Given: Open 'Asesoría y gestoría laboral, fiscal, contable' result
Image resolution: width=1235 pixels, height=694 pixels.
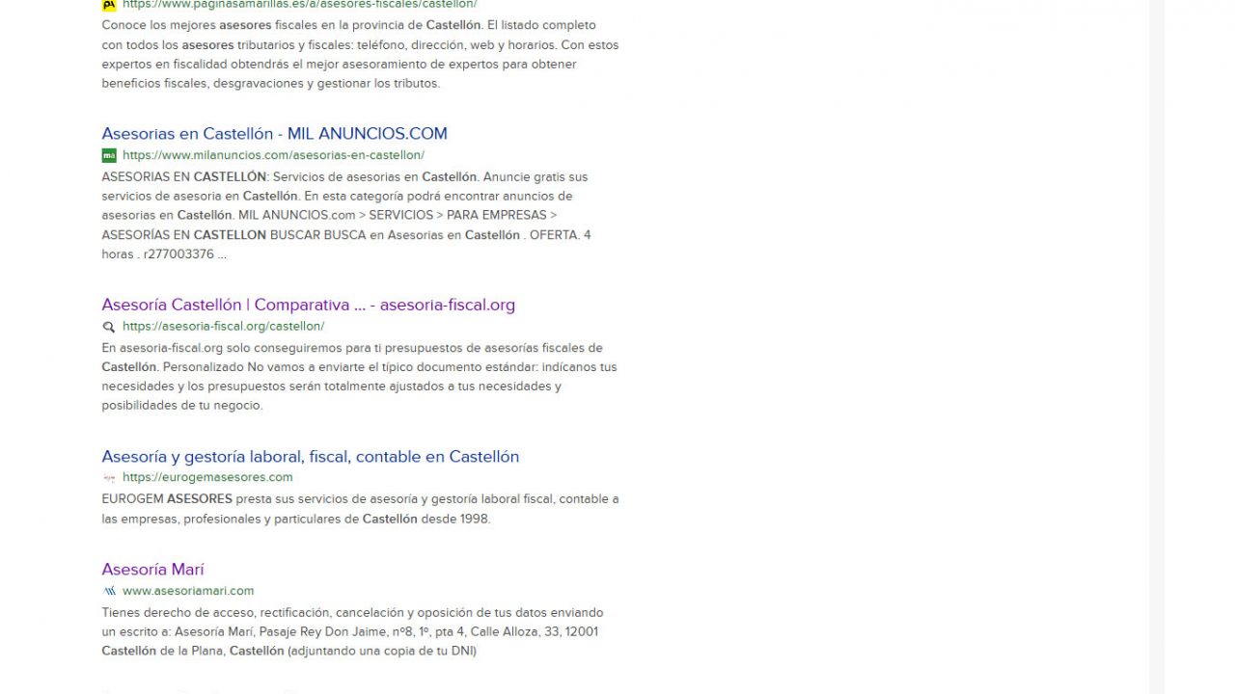Looking at the screenshot, I should click(x=310, y=457).
